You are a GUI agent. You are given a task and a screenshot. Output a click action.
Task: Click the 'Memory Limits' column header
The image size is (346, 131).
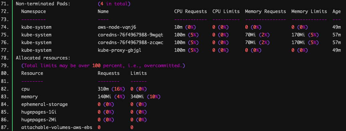tap(309, 11)
